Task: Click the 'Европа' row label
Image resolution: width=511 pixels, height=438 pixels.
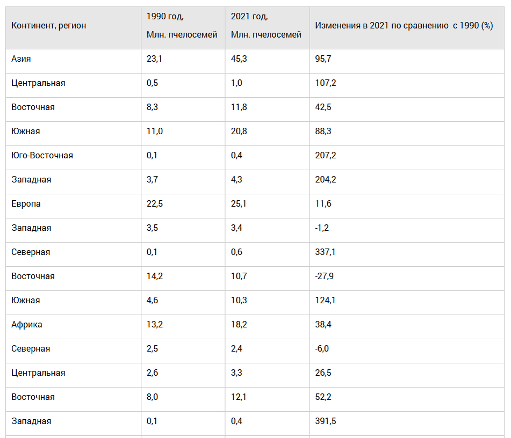Action: (26, 204)
